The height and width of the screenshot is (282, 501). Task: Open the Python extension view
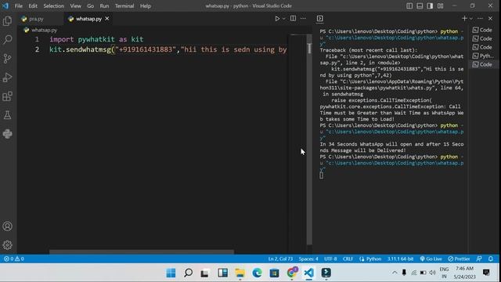(x=7, y=134)
